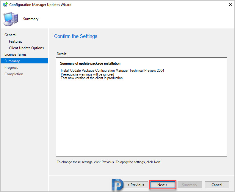Click the Next button to apply settings
Screen dimensions: 235x192
(x=163, y=185)
